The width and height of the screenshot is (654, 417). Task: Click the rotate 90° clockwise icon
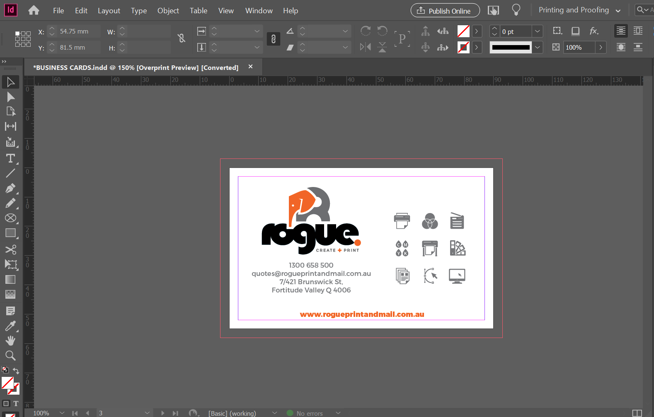[x=366, y=31]
